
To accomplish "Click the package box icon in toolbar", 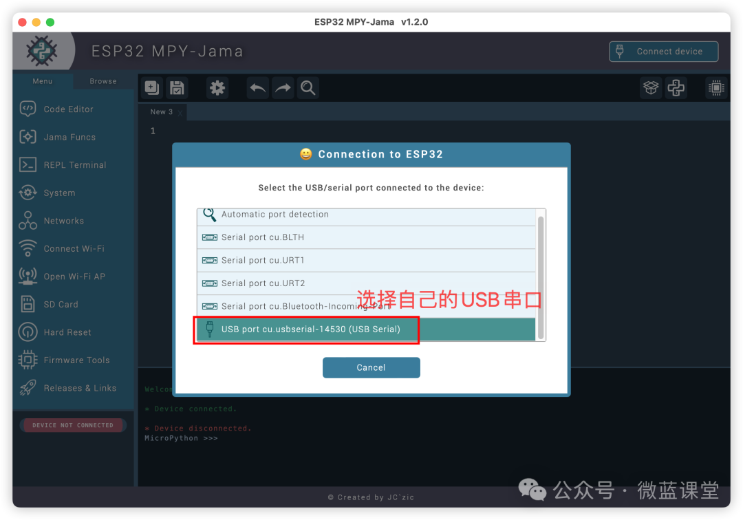I will pos(651,87).
